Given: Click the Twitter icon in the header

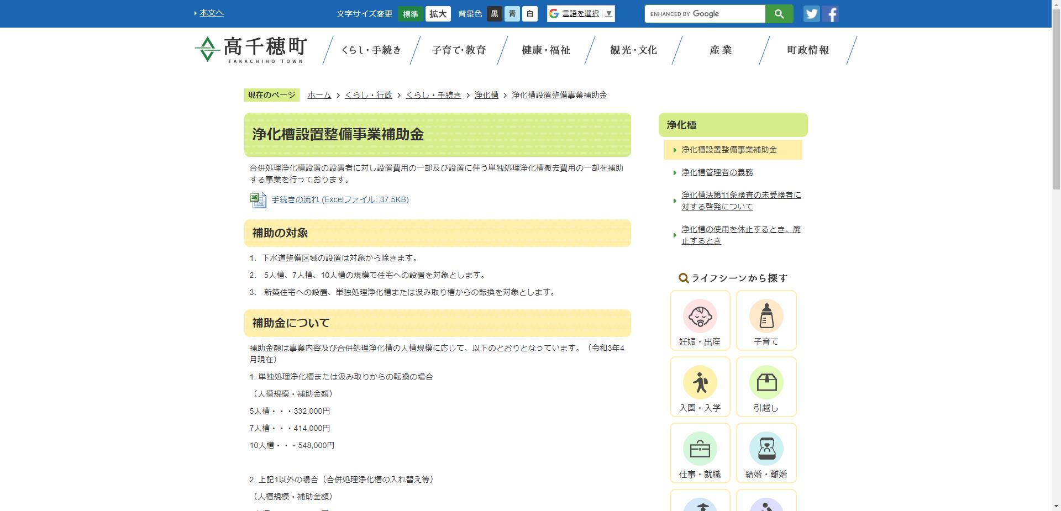Looking at the screenshot, I should 811,14.
